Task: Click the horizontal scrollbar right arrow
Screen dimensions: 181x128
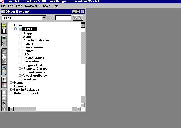Action: (79, 109)
